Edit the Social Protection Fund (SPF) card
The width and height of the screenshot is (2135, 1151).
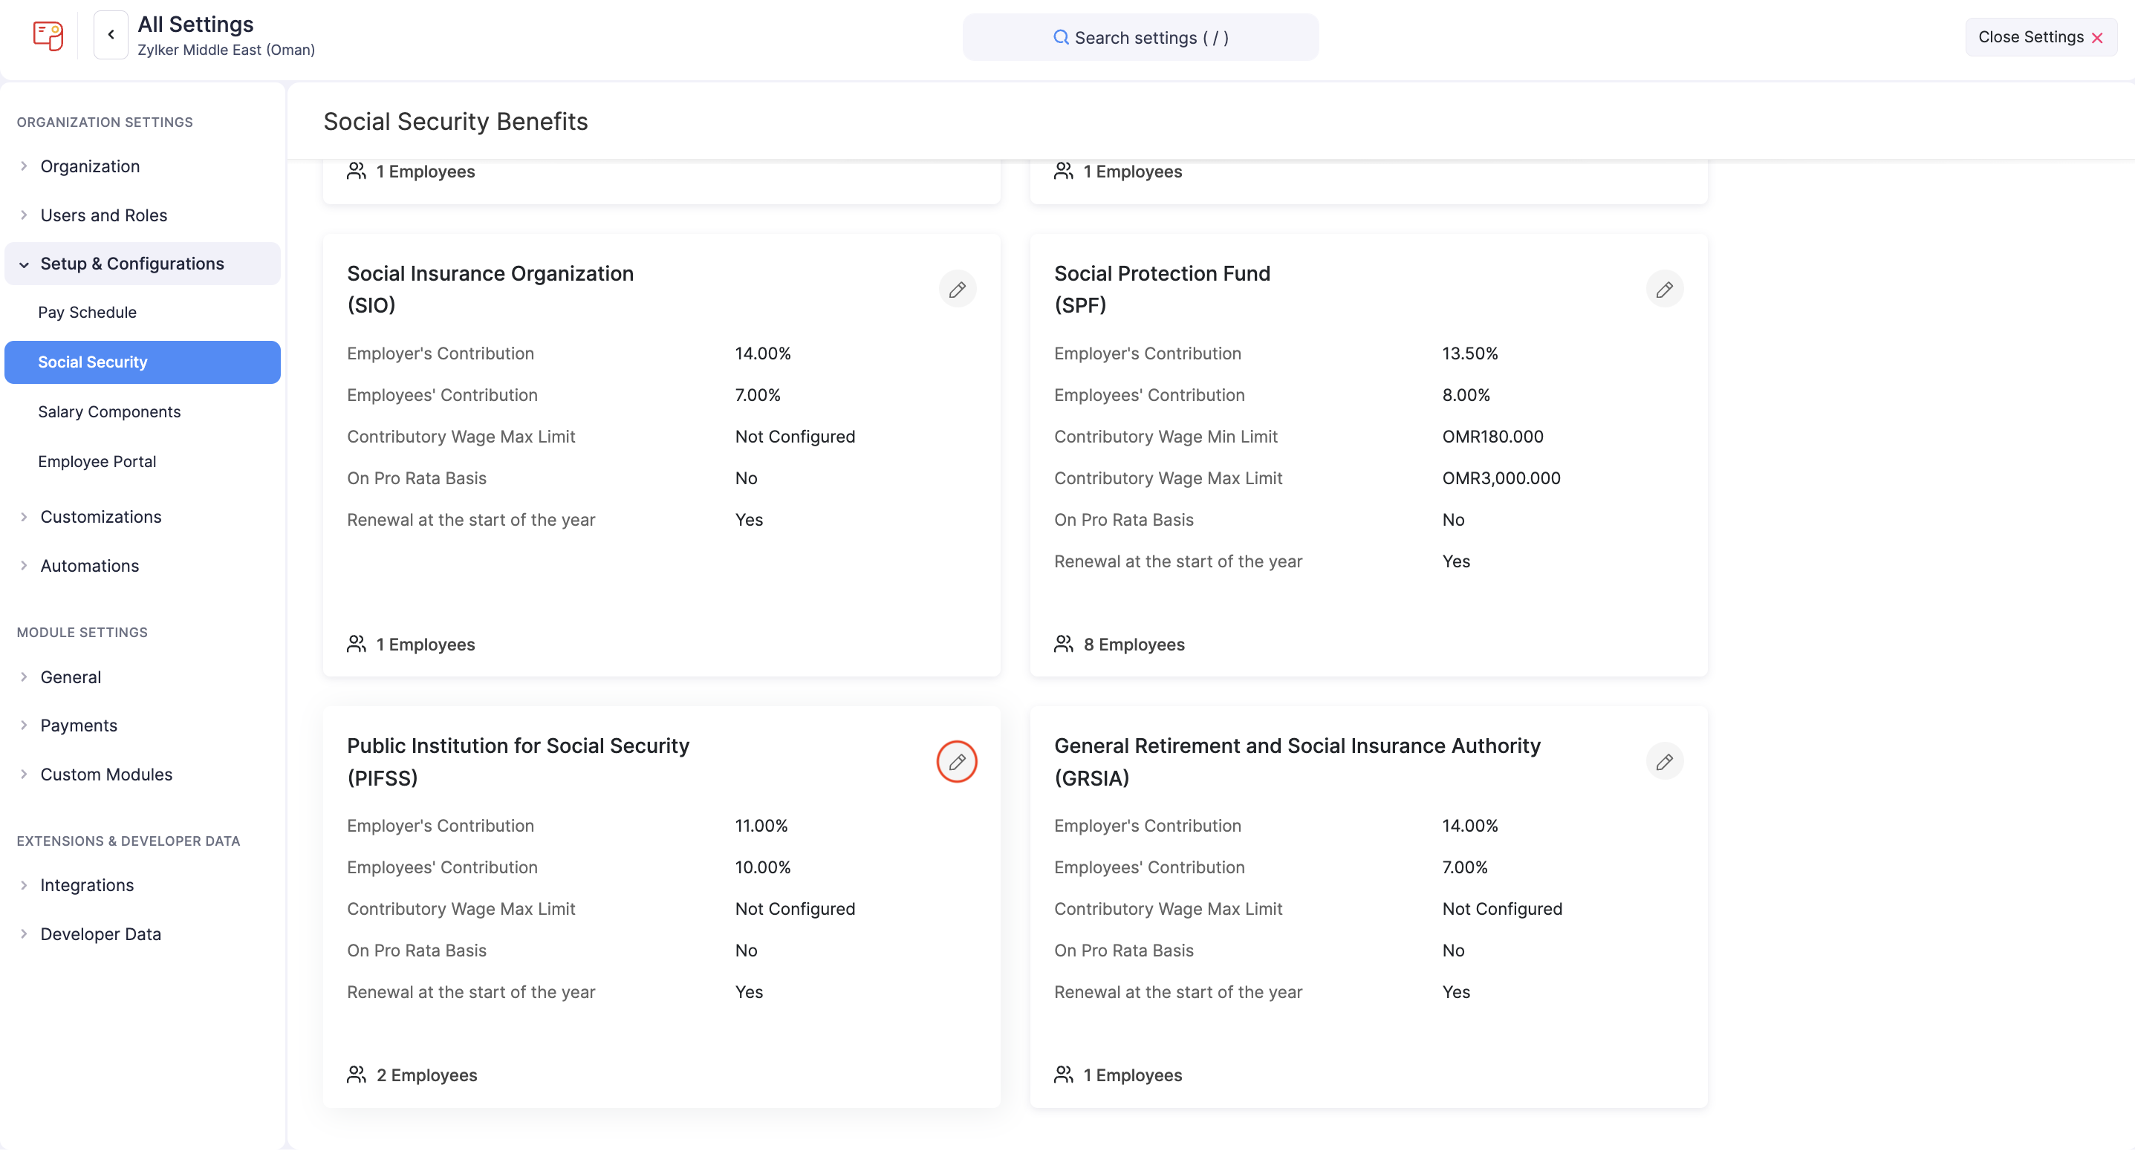[x=1663, y=289]
